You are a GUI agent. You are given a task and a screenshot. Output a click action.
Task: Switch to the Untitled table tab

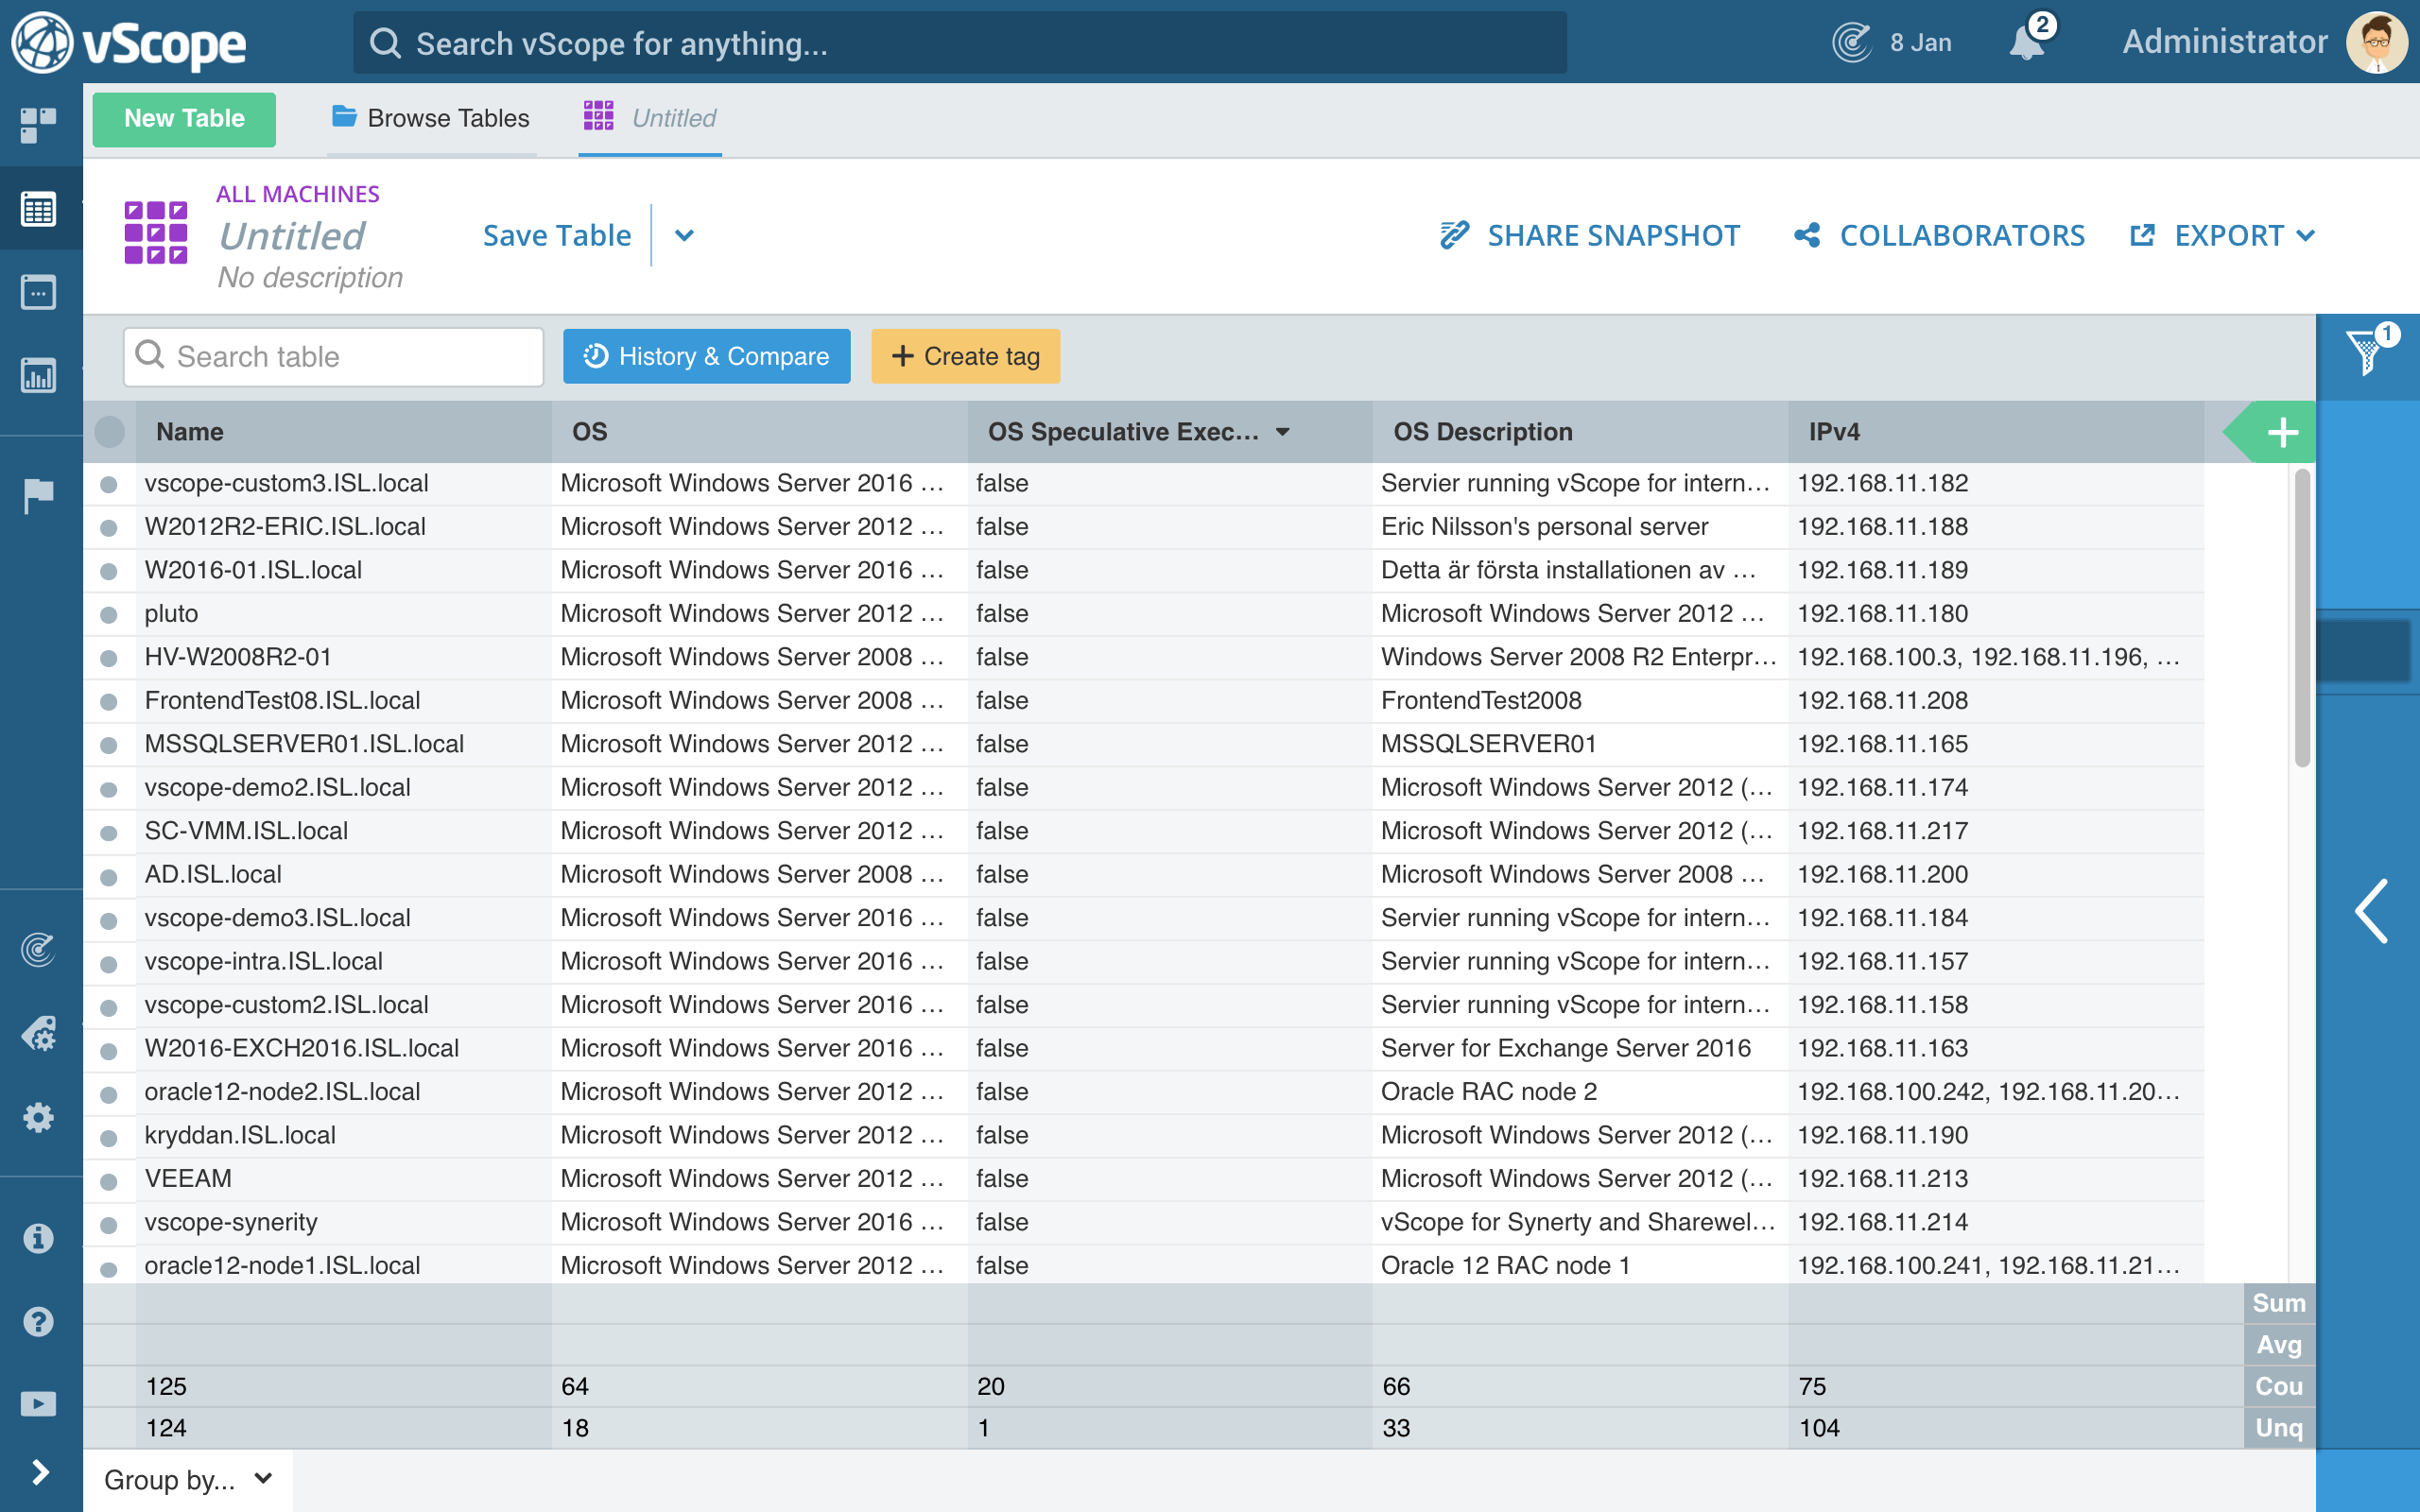(x=650, y=118)
